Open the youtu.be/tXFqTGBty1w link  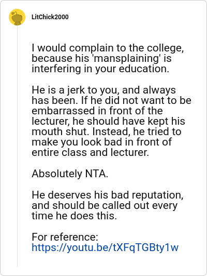coord(105,247)
